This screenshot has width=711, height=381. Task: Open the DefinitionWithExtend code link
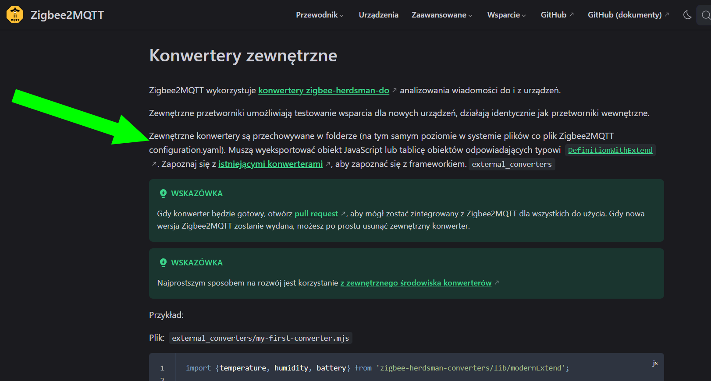(x=610, y=150)
